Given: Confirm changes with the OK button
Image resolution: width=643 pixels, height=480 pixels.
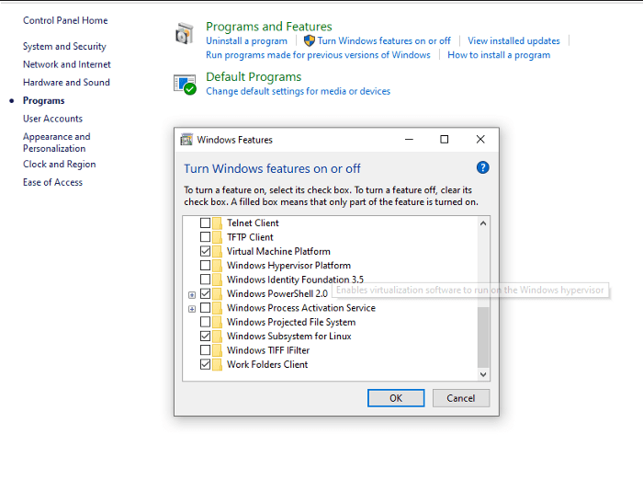Looking at the screenshot, I should 396,398.
